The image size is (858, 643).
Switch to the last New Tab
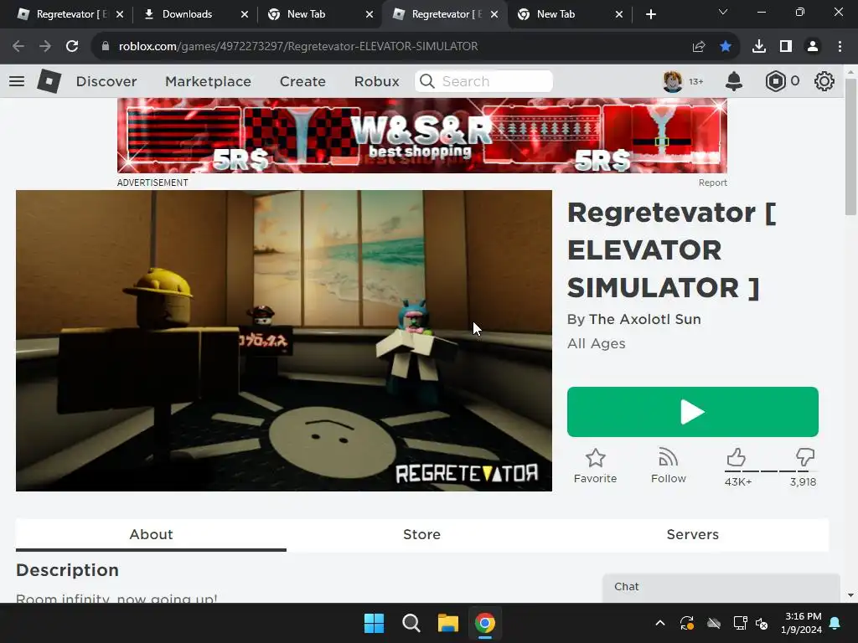pyautogui.click(x=569, y=14)
